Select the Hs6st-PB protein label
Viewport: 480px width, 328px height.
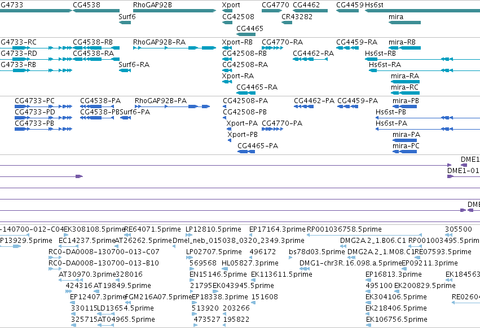pyautogui.click(x=391, y=112)
